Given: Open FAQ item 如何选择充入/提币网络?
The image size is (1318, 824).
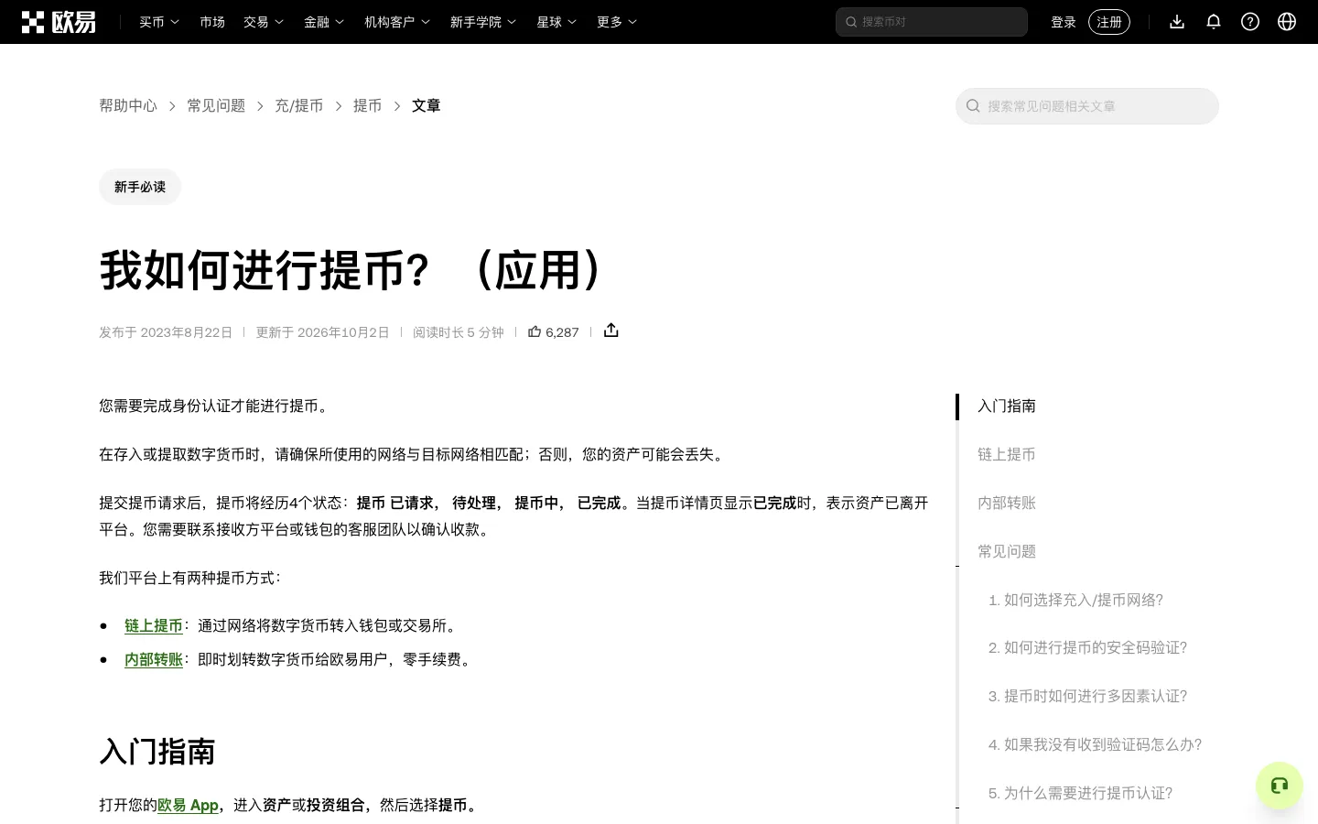Looking at the screenshot, I should tap(1075, 601).
